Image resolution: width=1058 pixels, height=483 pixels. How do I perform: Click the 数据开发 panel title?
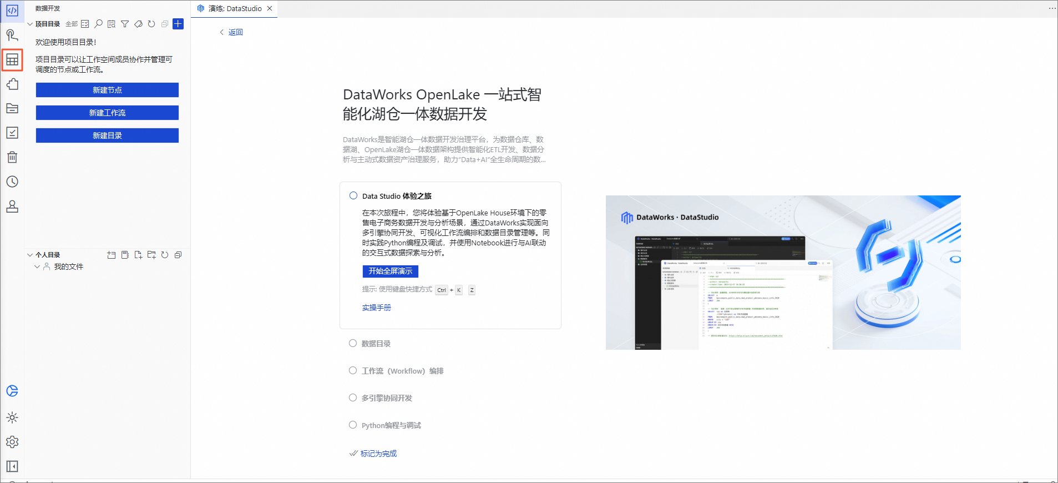pyautogui.click(x=48, y=8)
